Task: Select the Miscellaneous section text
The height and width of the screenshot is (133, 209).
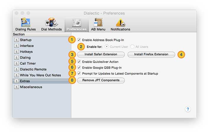Action: click(x=31, y=87)
